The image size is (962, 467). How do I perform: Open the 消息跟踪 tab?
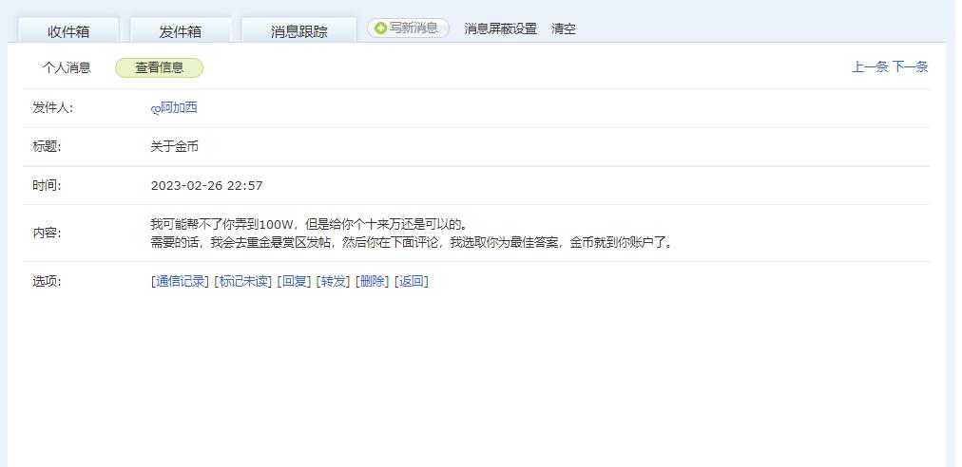click(298, 31)
